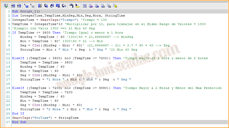Toggle a bookmark with the blue bookmark icon
229x128 pixels.
click(40, 5)
